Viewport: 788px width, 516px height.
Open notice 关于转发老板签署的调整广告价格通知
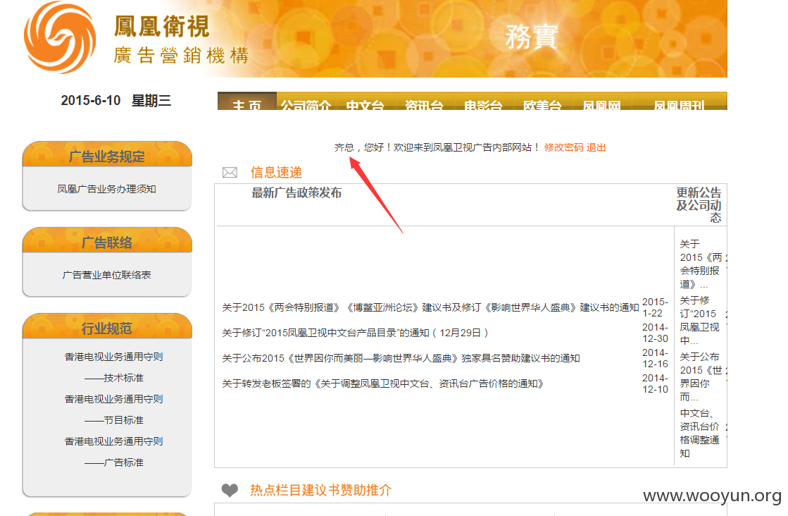[x=383, y=383]
